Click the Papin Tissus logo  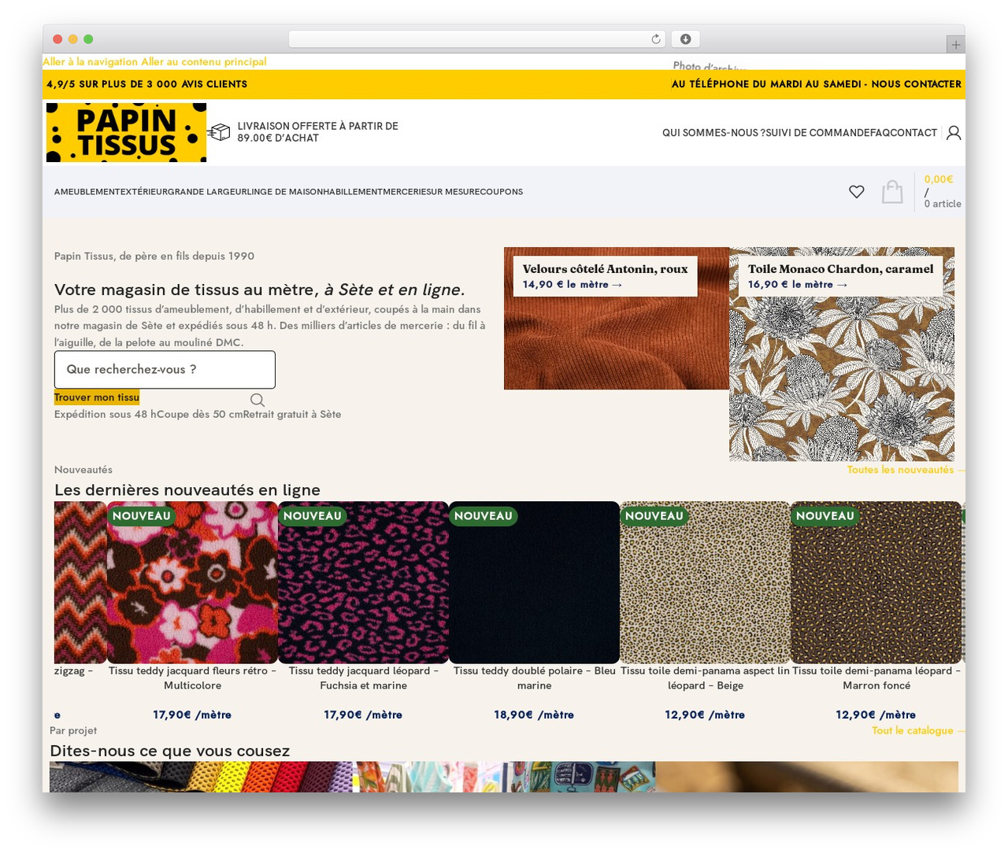126,132
